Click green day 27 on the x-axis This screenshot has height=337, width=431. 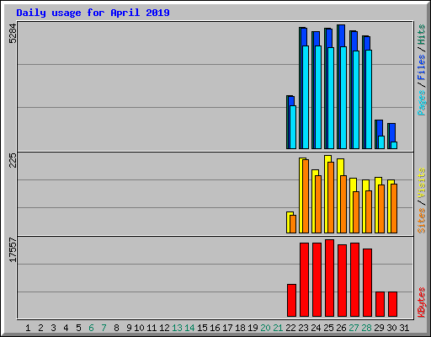[354, 328]
